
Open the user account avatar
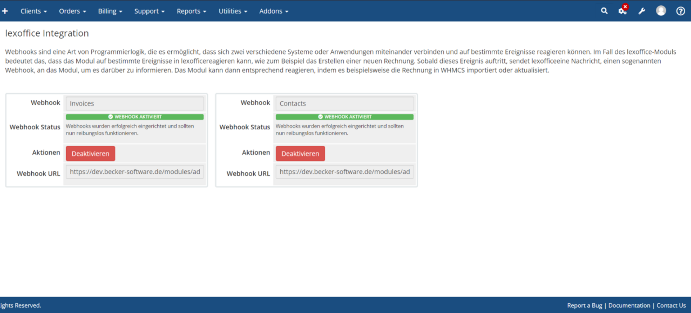tap(661, 11)
